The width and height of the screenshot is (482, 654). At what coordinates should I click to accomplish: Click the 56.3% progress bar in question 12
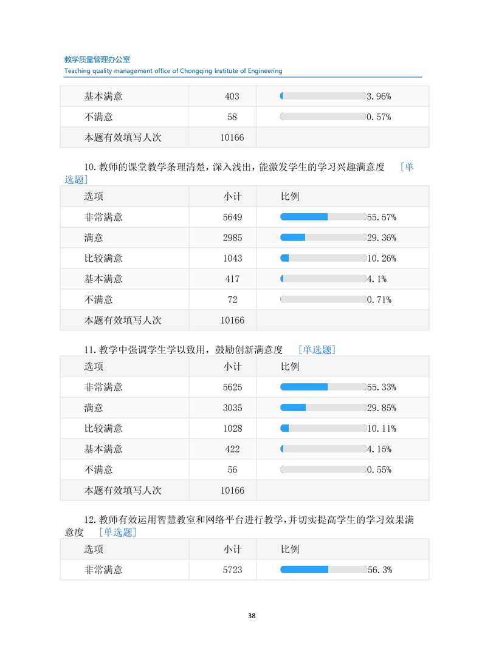click(x=323, y=570)
